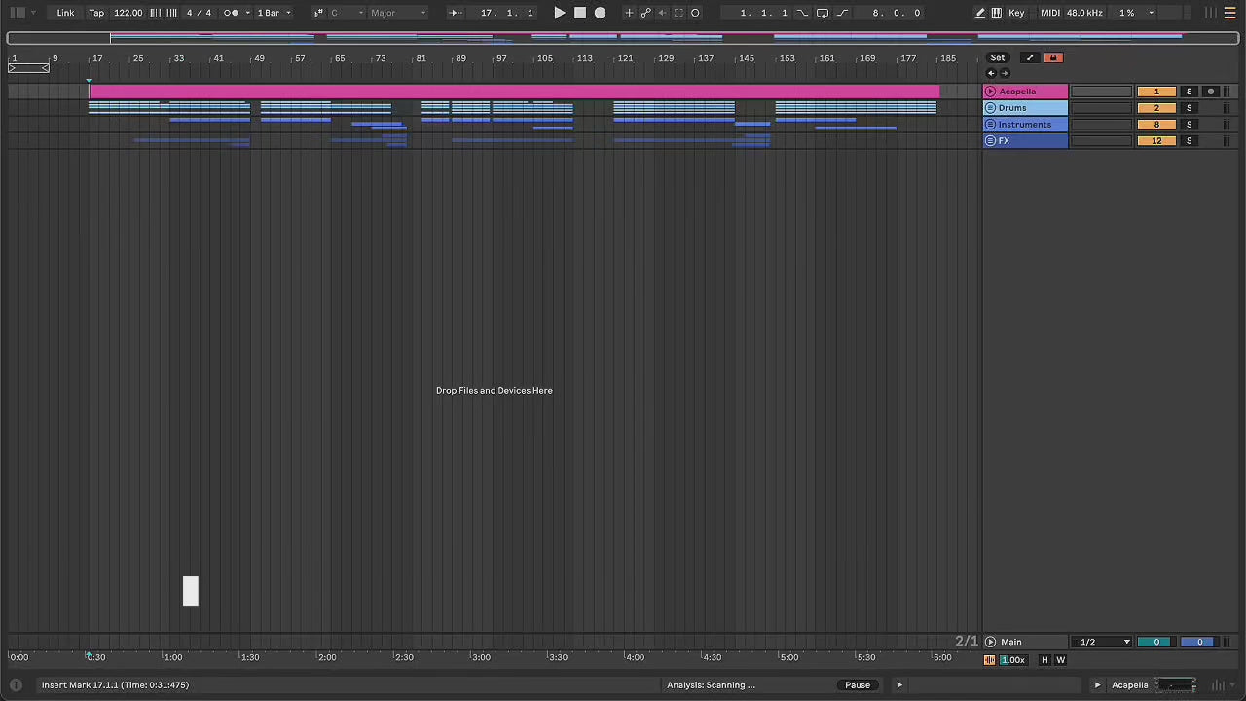Click the Set locator button
Viewport: 1246px width, 701px height.
point(997,57)
